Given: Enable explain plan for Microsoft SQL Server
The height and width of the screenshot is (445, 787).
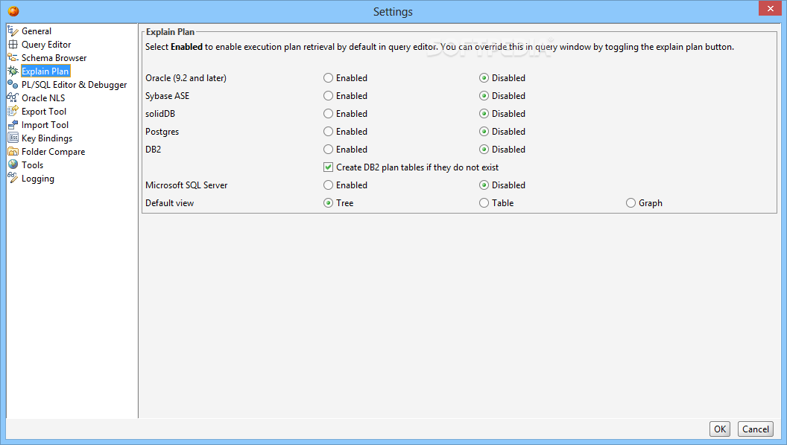Looking at the screenshot, I should [x=328, y=185].
